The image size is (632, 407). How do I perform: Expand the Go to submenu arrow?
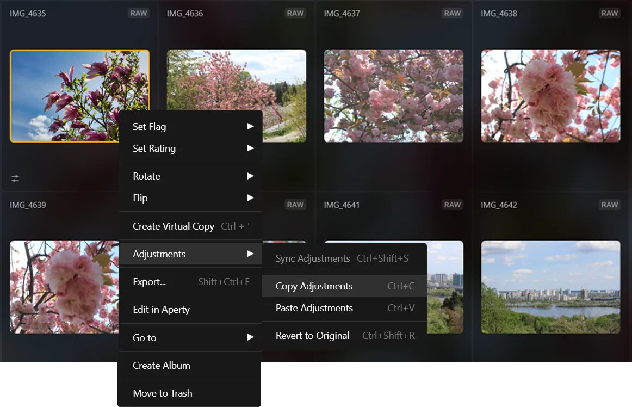coord(250,337)
